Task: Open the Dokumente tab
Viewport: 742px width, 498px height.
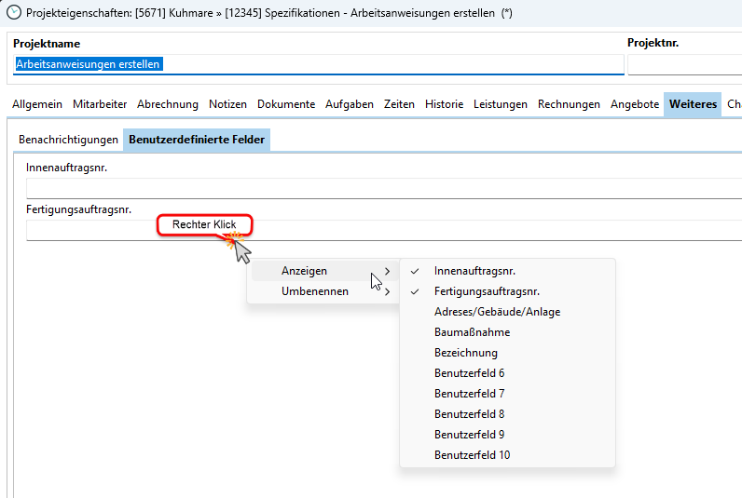Action: pos(286,104)
